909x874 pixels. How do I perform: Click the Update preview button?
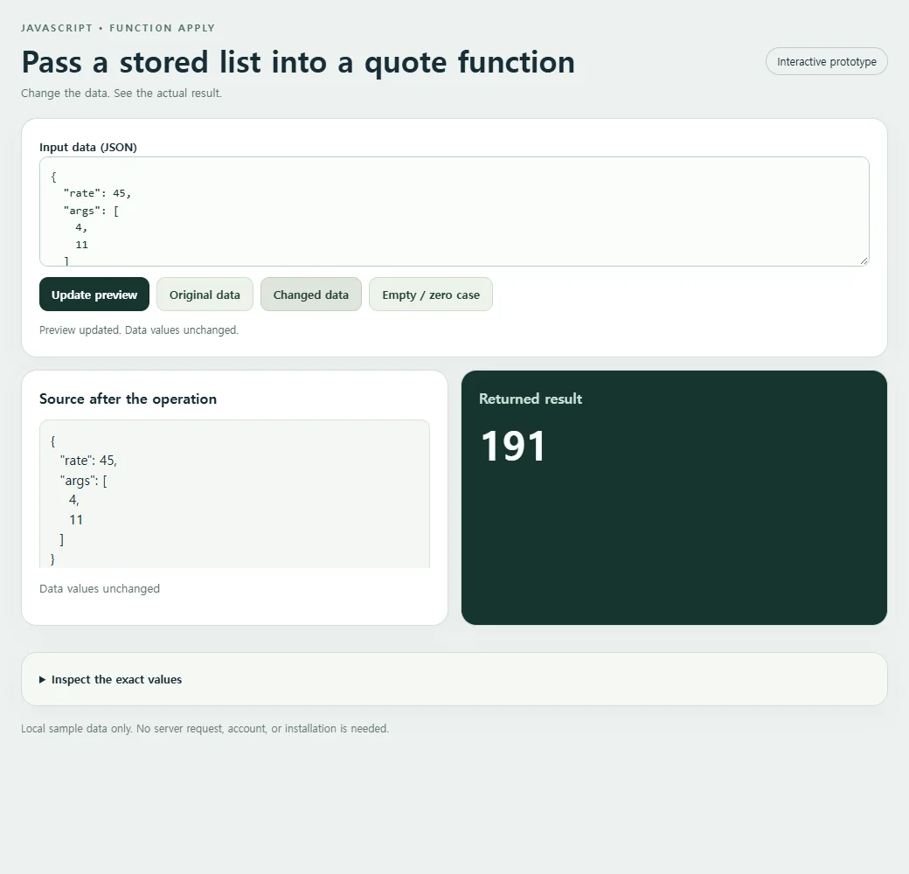pyautogui.click(x=94, y=295)
